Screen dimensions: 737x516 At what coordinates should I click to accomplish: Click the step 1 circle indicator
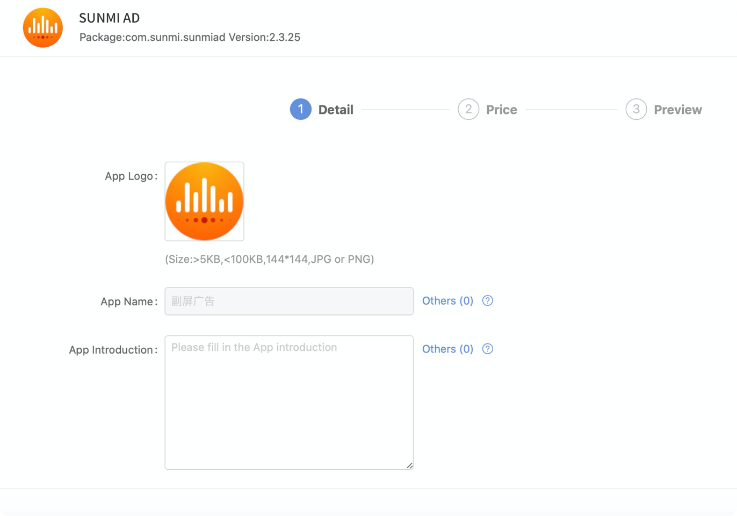(301, 109)
